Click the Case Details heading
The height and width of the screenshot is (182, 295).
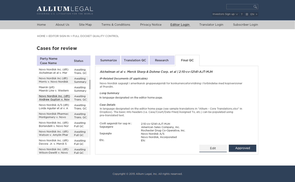click(x=107, y=105)
